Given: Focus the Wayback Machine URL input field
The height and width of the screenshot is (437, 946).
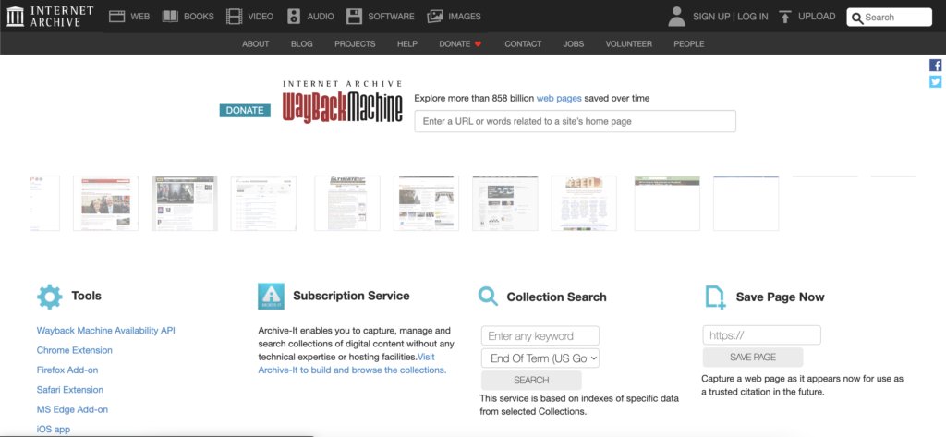Looking at the screenshot, I should [575, 121].
